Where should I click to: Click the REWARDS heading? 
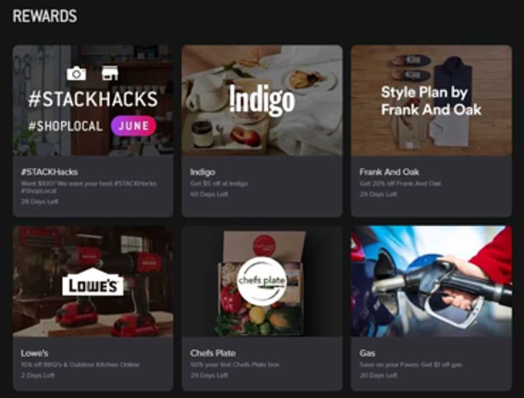coord(45,16)
